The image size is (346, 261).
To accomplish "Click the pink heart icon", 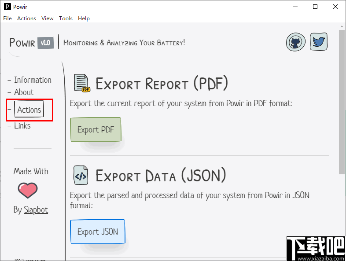I will (x=28, y=190).
